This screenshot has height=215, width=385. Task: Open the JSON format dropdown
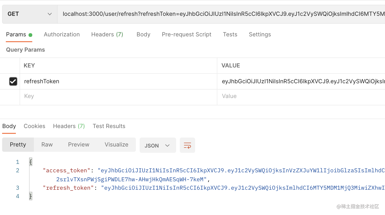click(158, 145)
